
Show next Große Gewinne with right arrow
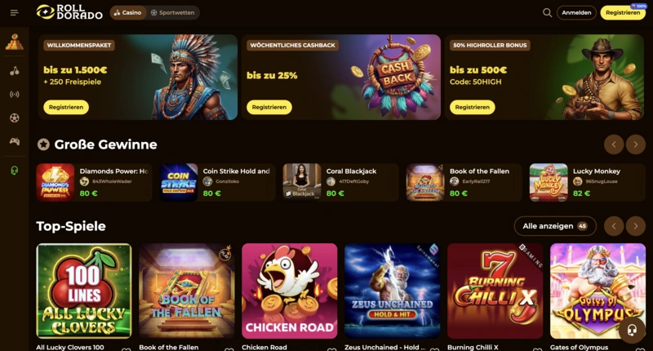[x=636, y=144]
